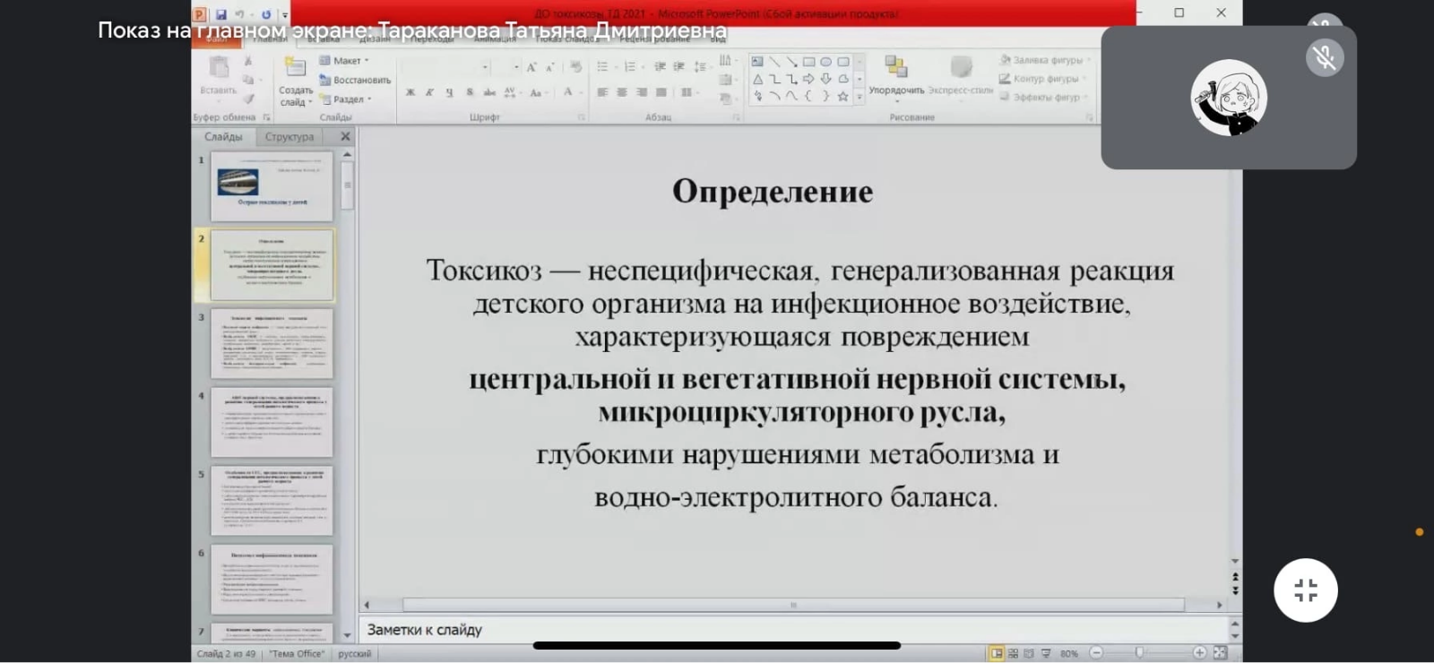Start slideshow from status bar icon
The height and width of the screenshot is (663, 1434).
point(1045,653)
